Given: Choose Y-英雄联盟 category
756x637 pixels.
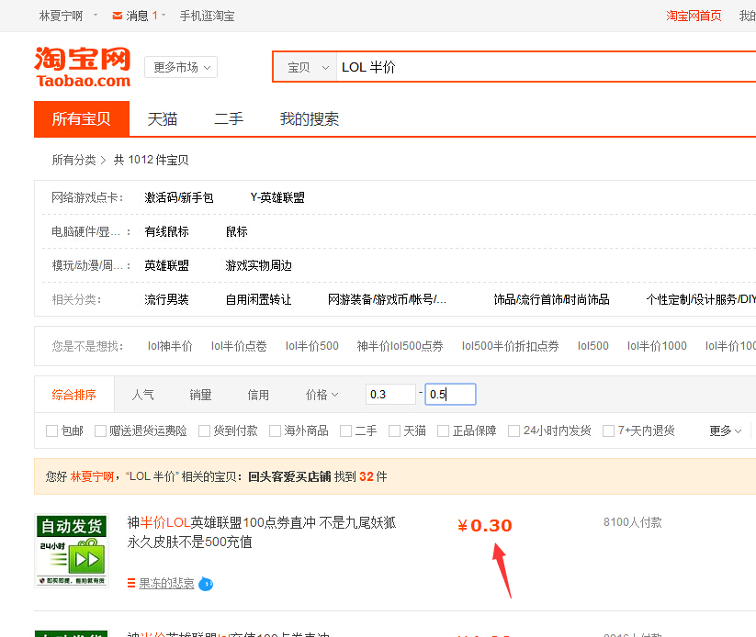Looking at the screenshot, I should point(277,197).
